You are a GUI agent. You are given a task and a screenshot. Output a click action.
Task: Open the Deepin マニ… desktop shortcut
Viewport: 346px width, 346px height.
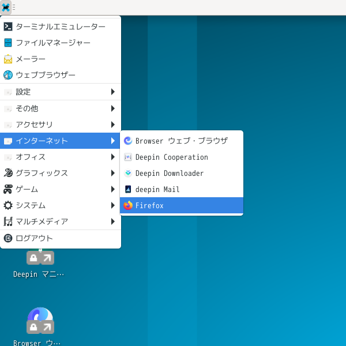(40, 264)
